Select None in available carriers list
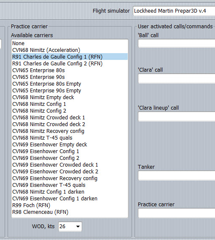 [x=70, y=43]
